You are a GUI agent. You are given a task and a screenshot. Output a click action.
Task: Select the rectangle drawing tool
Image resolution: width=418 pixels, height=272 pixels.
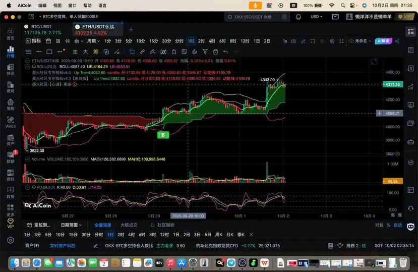pyautogui.click(x=49, y=52)
